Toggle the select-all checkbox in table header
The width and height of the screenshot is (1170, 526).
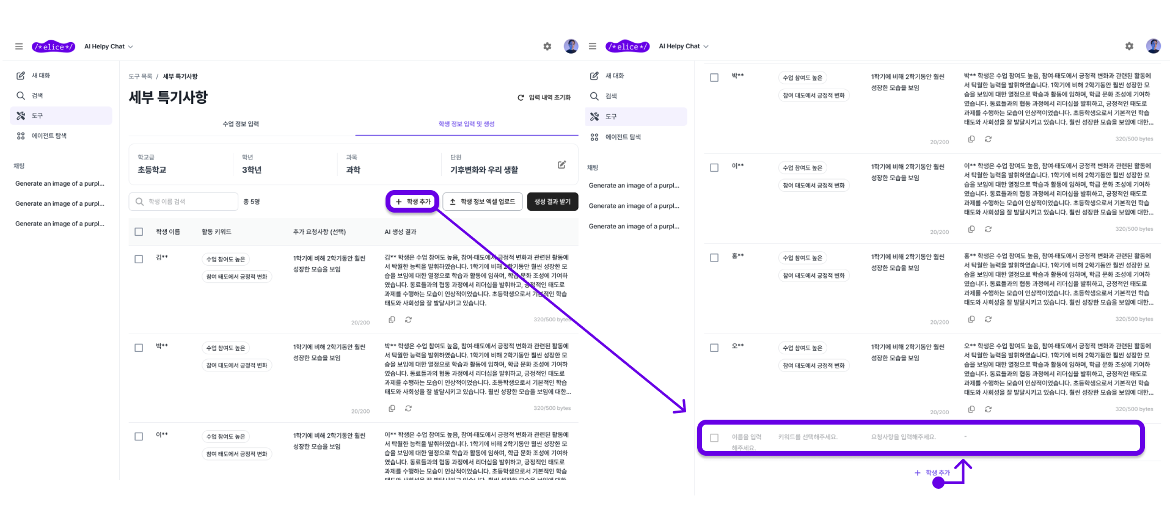139,232
